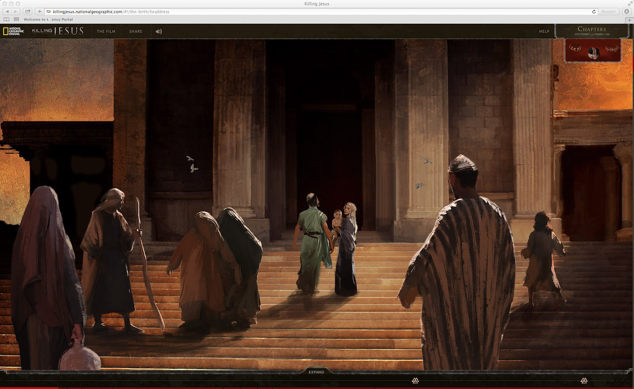634x389 pixels.
Task: Open 'Welcome to t...ency Portal' bookmark
Action: coord(48,19)
